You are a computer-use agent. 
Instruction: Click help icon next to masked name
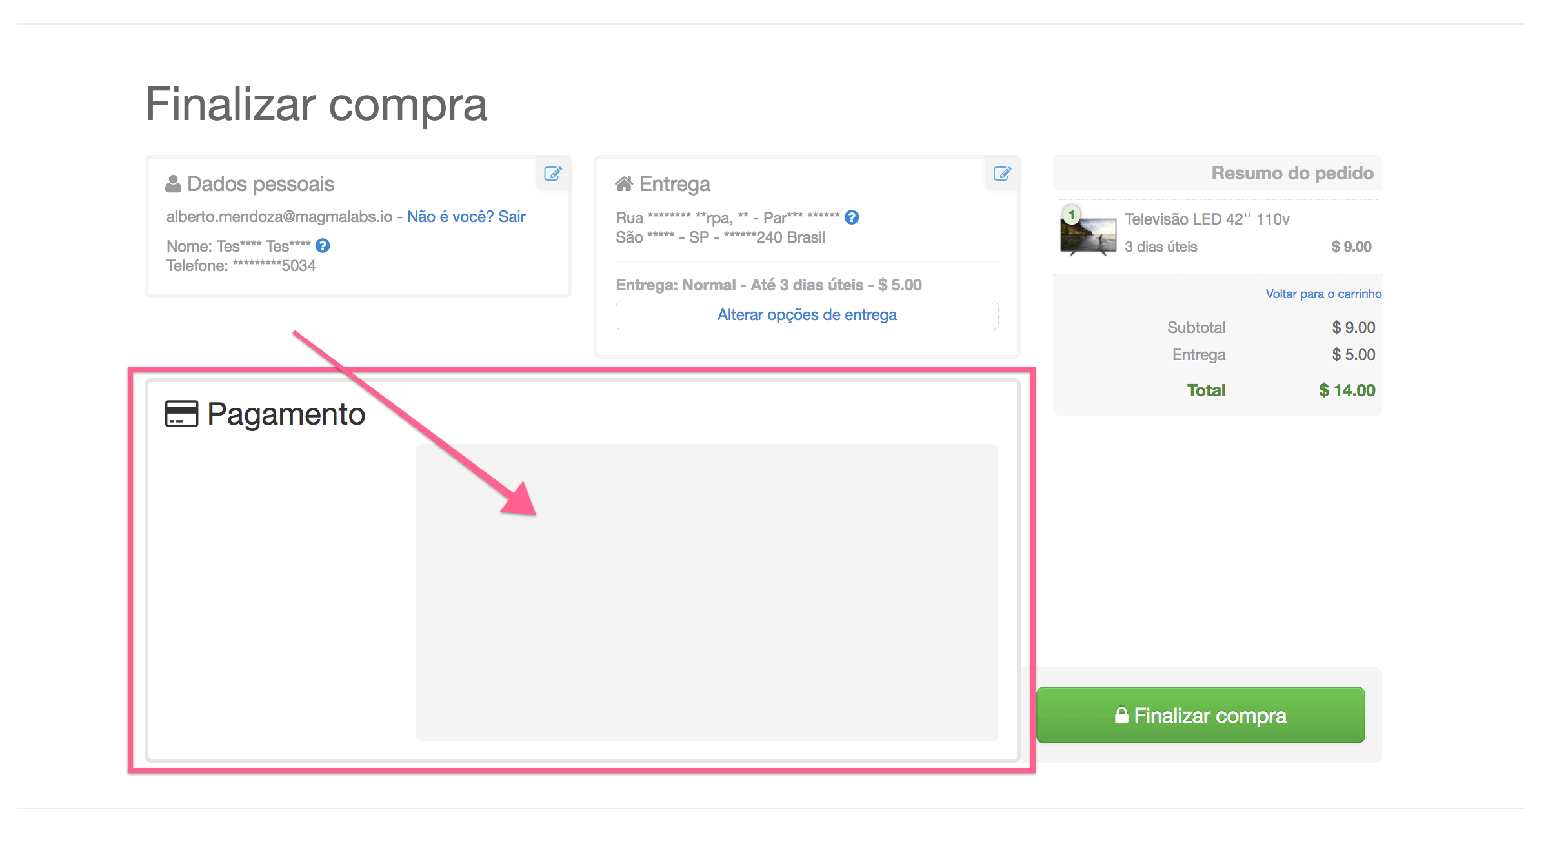coord(323,246)
